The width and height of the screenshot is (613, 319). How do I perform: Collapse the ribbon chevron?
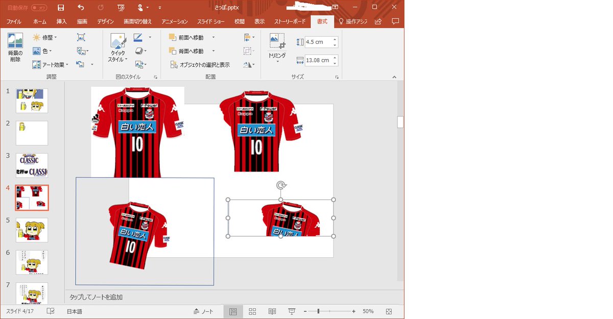(394, 77)
